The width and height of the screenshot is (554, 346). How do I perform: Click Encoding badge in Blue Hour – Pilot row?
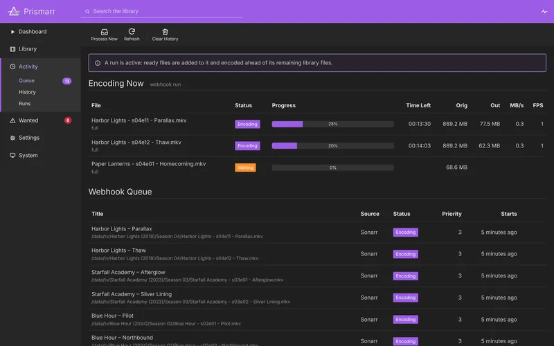point(406,320)
